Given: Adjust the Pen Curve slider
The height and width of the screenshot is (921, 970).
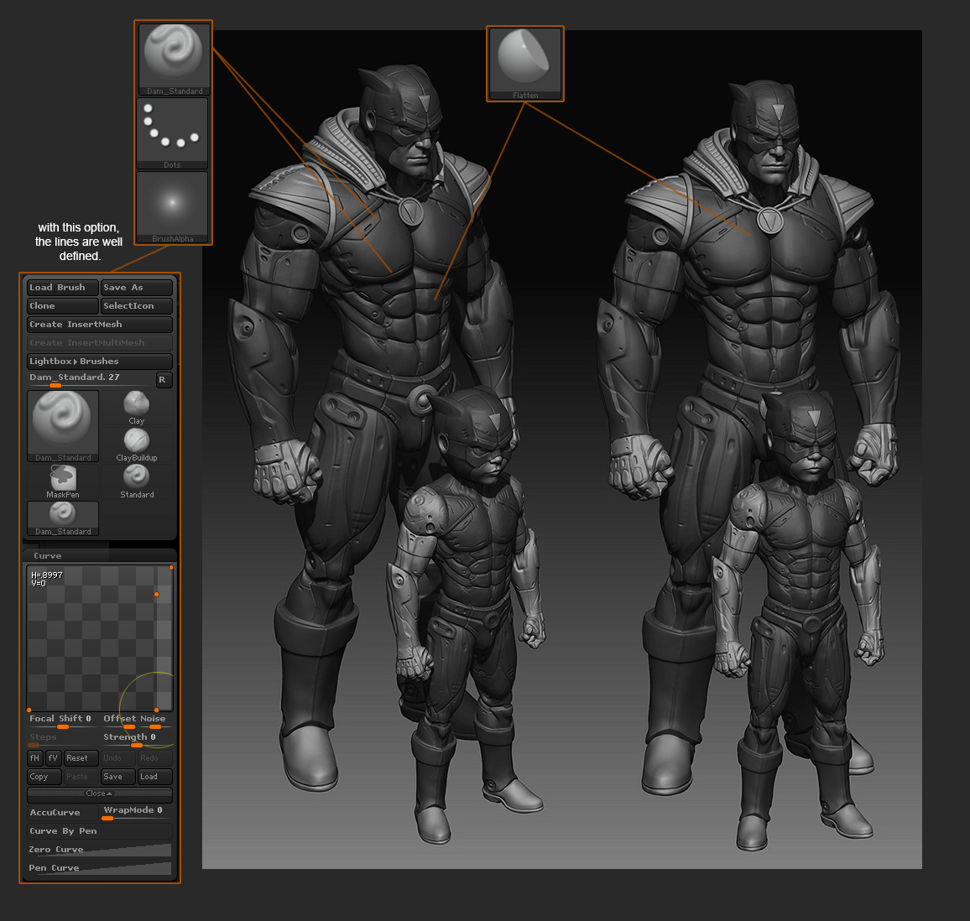Looking at the screenshot, I should 100,868.
